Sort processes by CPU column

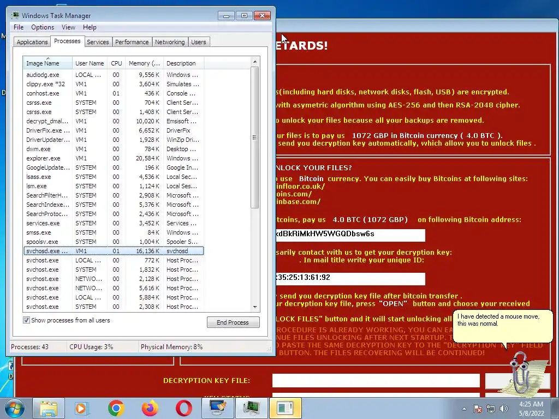tap(116, 63)
